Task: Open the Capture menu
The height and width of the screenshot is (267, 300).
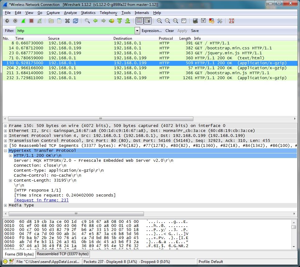Action: pyautogui.click(x=53, y=13)
